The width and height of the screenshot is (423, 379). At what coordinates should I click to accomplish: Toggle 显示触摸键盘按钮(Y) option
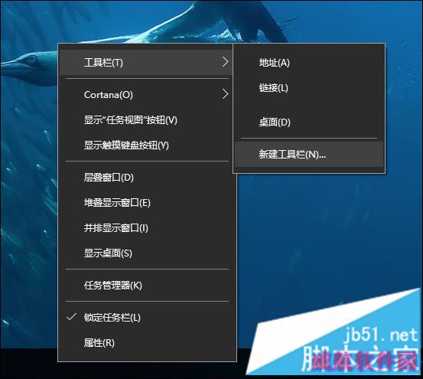(146, 145)
